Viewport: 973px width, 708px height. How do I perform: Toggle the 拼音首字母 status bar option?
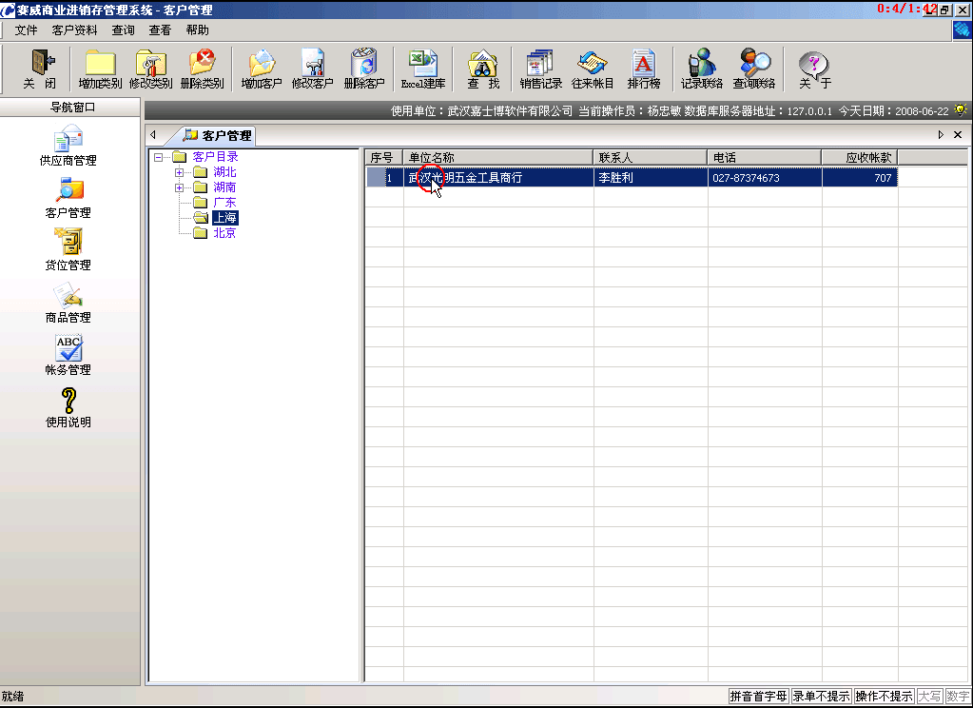(x=758, y=697)
